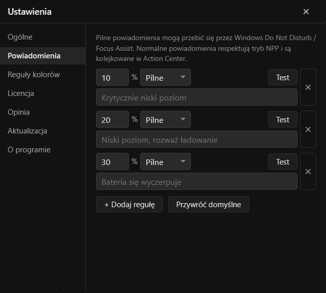Delete the 10% rule with X icon
The width and height of the screenshot is (326, 293).
point(308,87)
